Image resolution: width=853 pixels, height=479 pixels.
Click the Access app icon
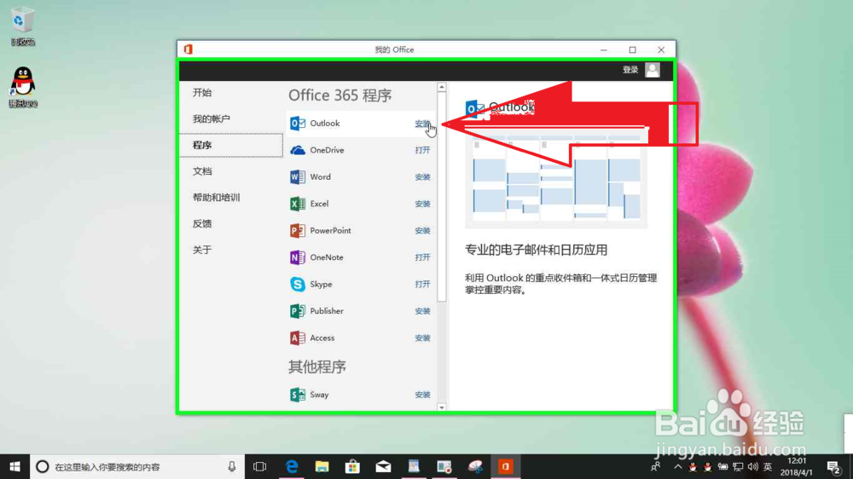[x=298, y=338]
